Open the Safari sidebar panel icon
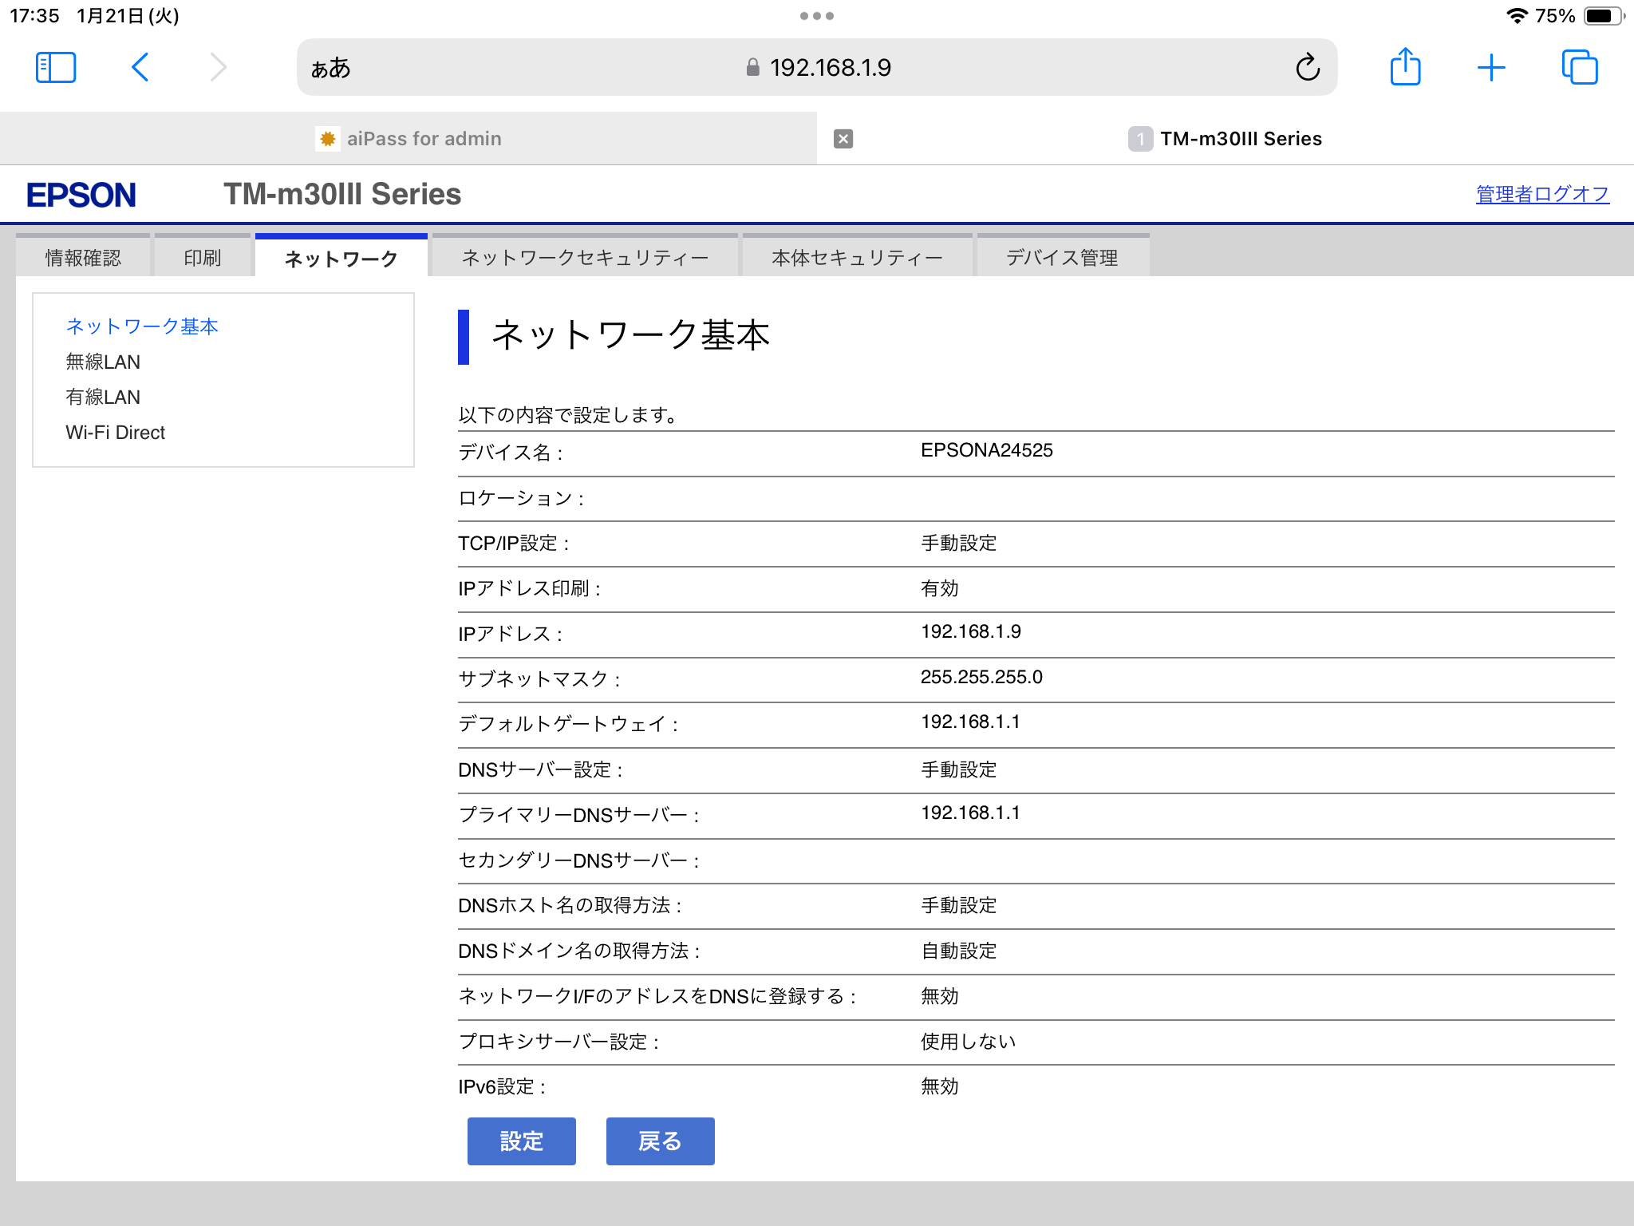 coord(56,68)
